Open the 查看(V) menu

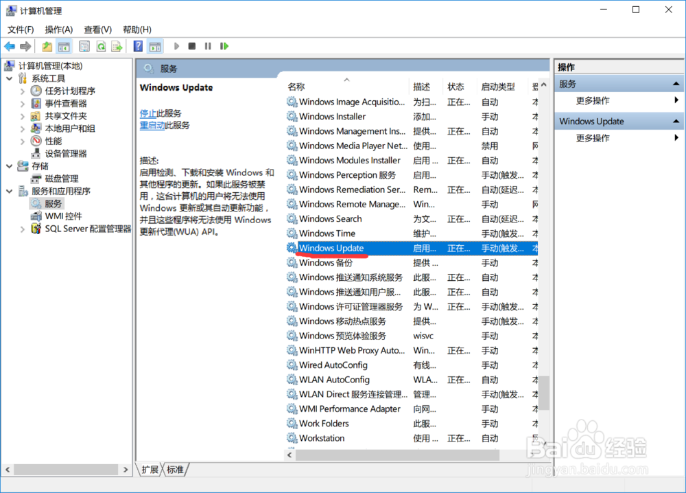tap(98, 30)
